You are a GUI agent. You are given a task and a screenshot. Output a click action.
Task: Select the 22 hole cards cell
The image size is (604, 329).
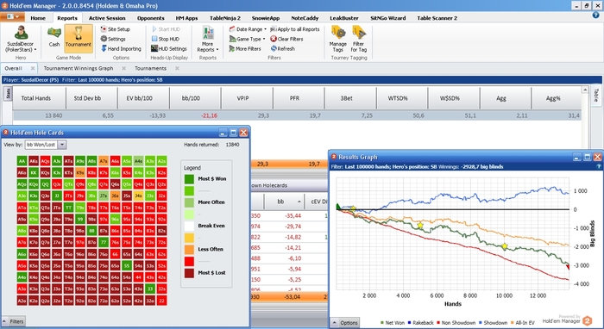click(x=162, y=301)
